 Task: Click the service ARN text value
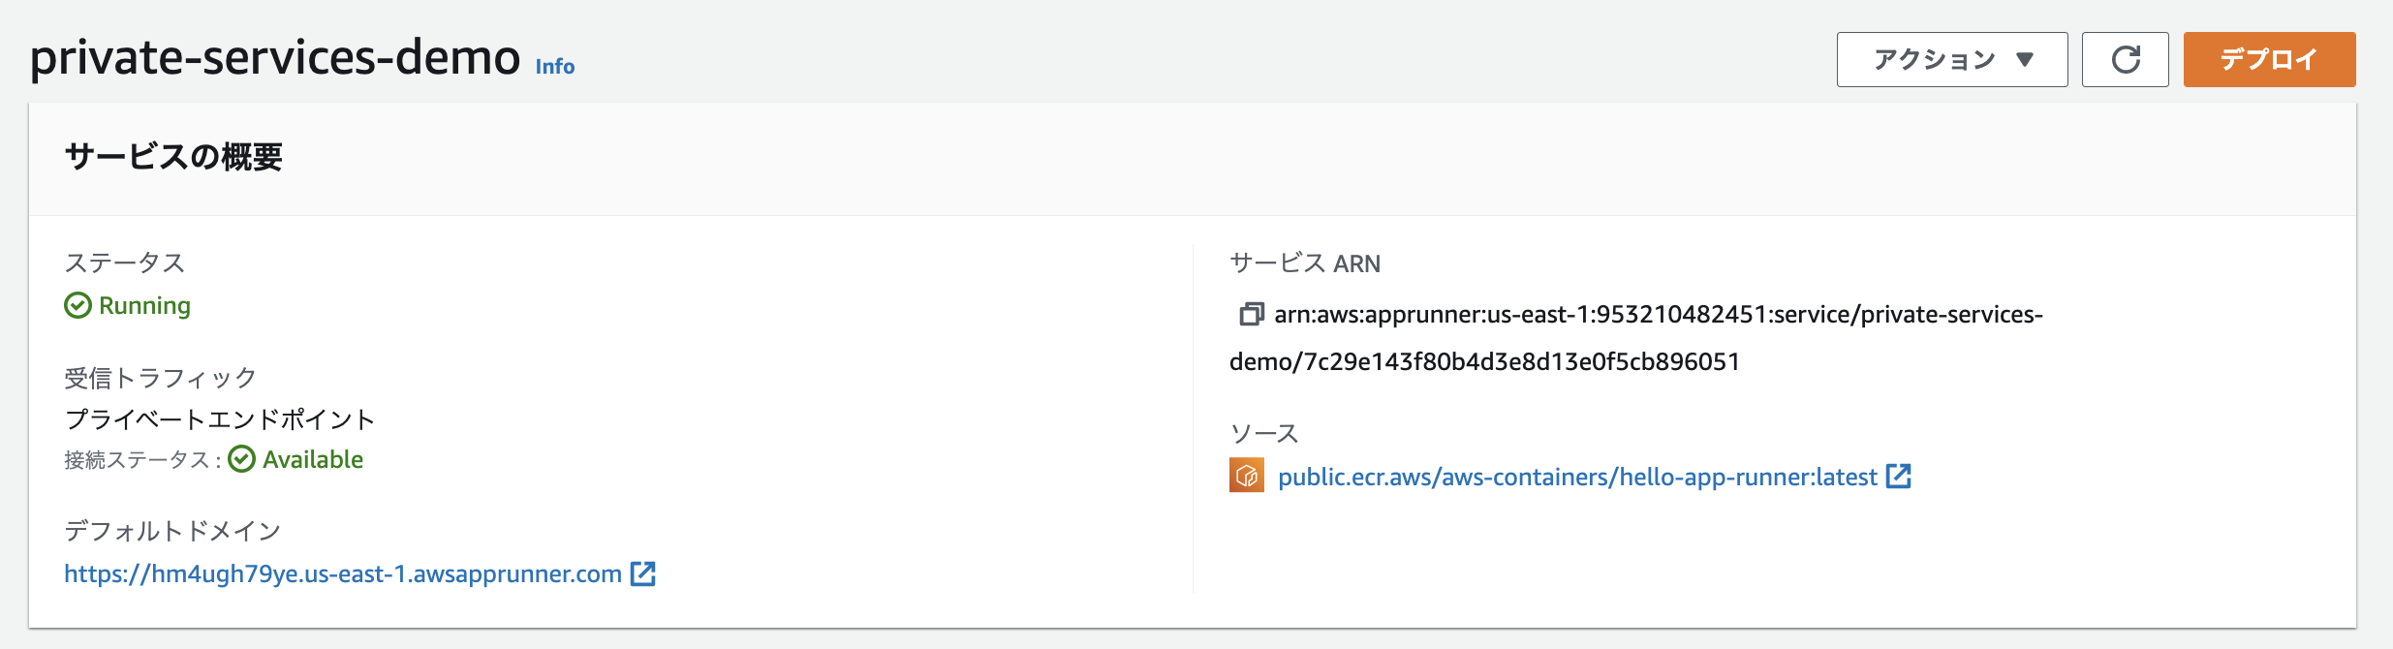1636,337
